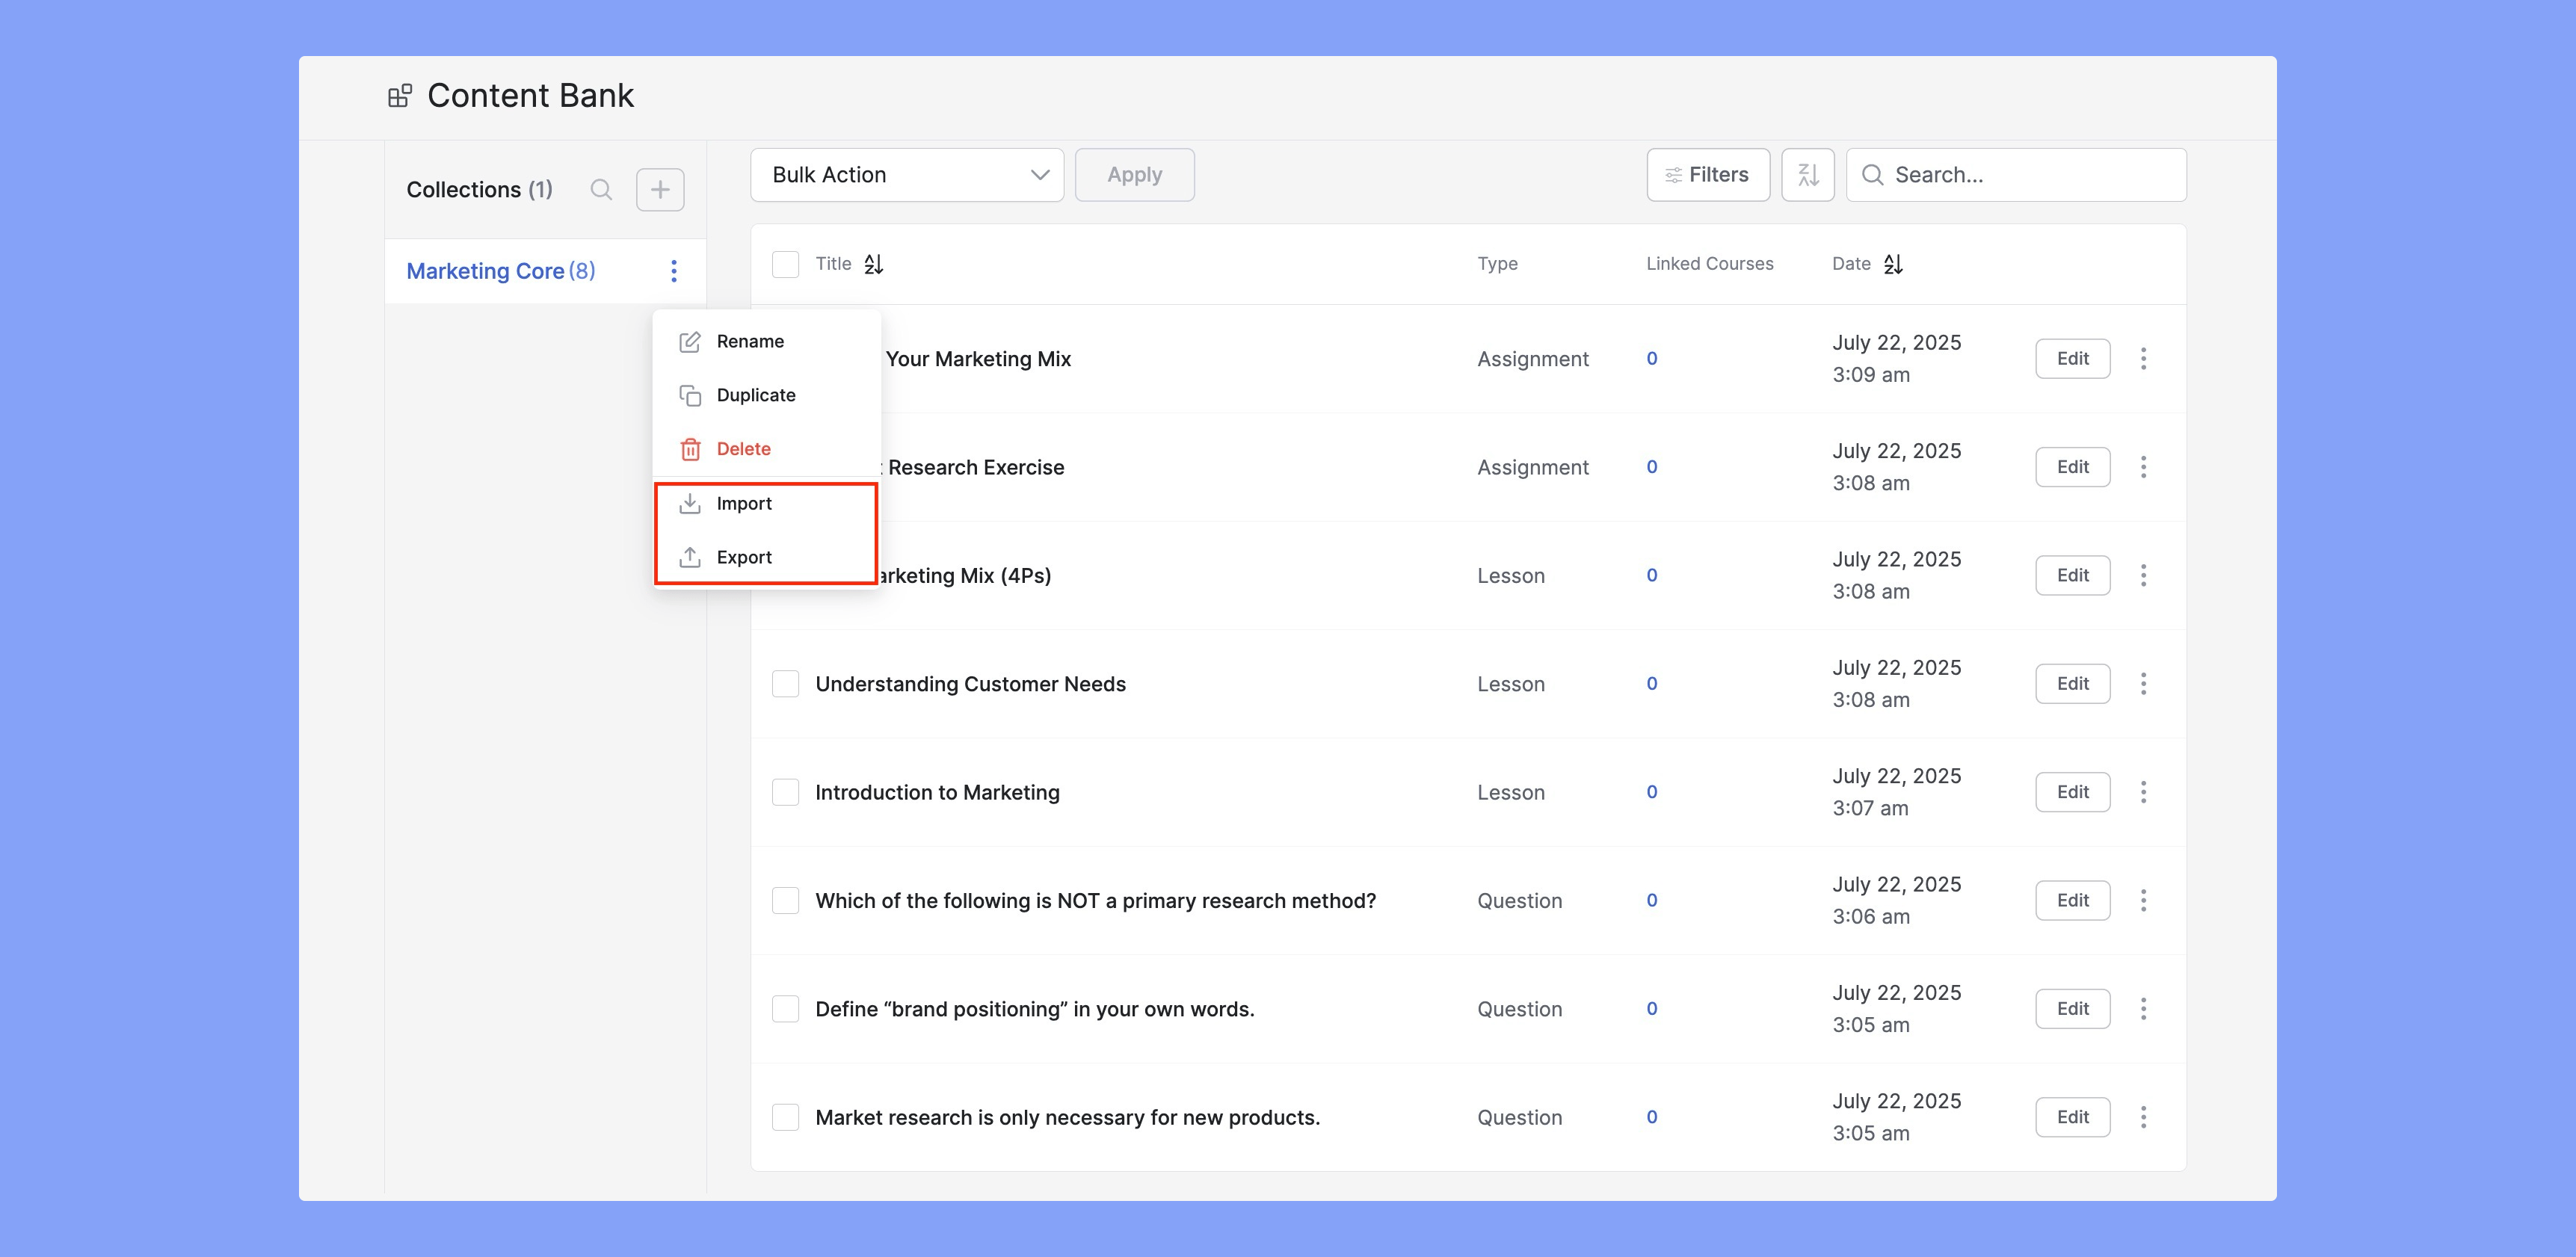
Task: Open the Filters panel
Action: 1708,175
